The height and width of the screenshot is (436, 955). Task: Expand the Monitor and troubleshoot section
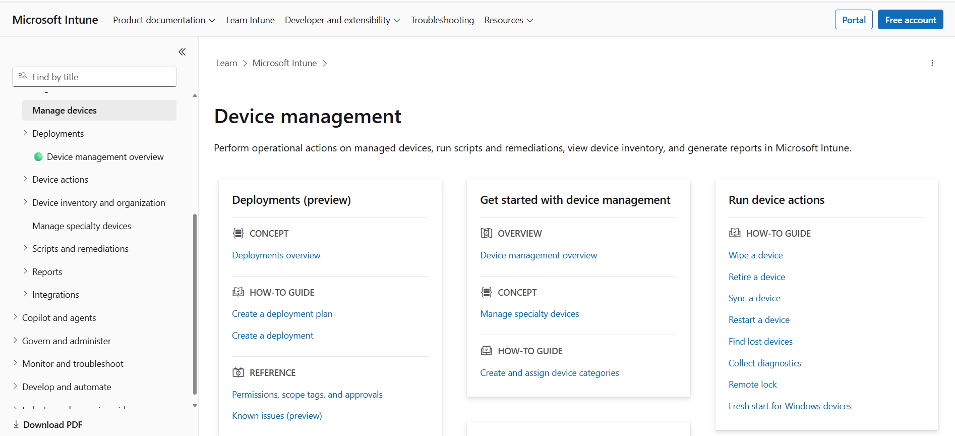15,363
